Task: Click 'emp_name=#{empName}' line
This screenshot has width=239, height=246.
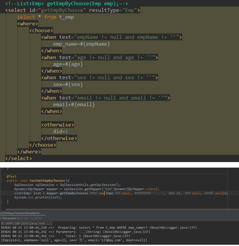Action: click(x=82, y=44)
